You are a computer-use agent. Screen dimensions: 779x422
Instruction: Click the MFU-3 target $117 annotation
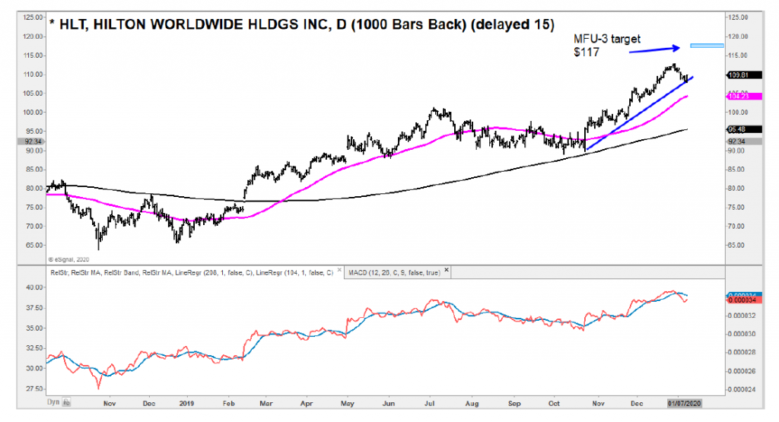click(606, 45)
